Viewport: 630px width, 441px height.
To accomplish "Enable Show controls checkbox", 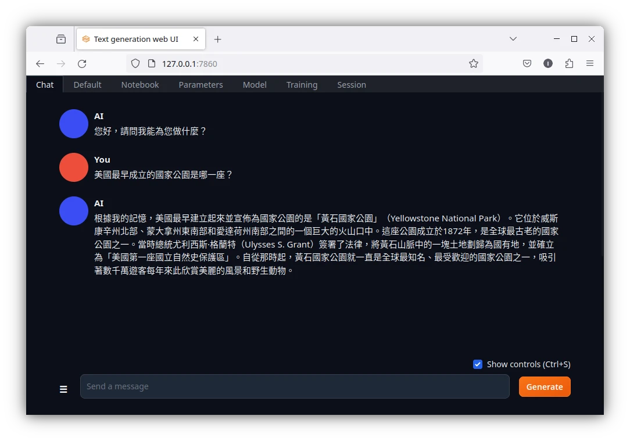I will [x=477, y=364].
